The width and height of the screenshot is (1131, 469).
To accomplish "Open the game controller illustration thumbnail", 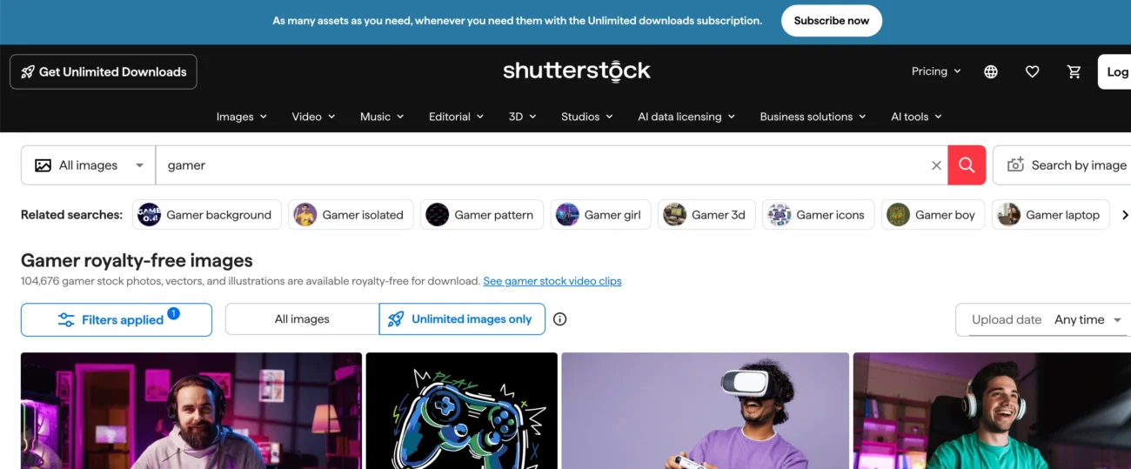I will tap(462, 411).
